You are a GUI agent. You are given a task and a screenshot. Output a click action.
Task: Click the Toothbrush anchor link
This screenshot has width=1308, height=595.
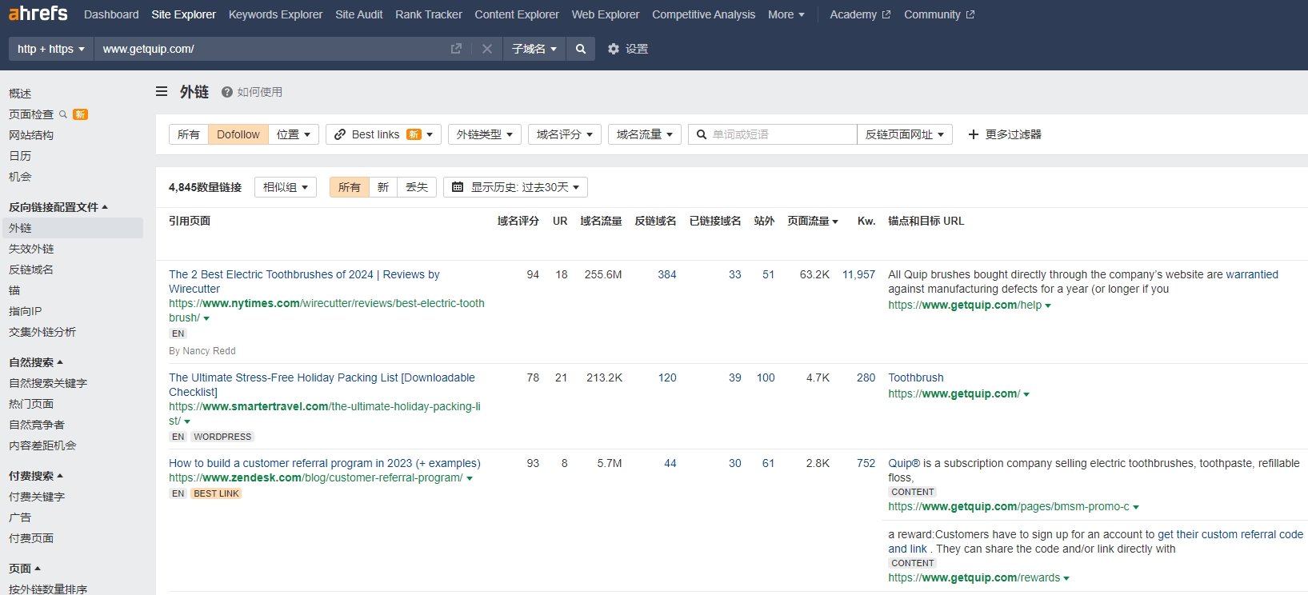point(916,377)
